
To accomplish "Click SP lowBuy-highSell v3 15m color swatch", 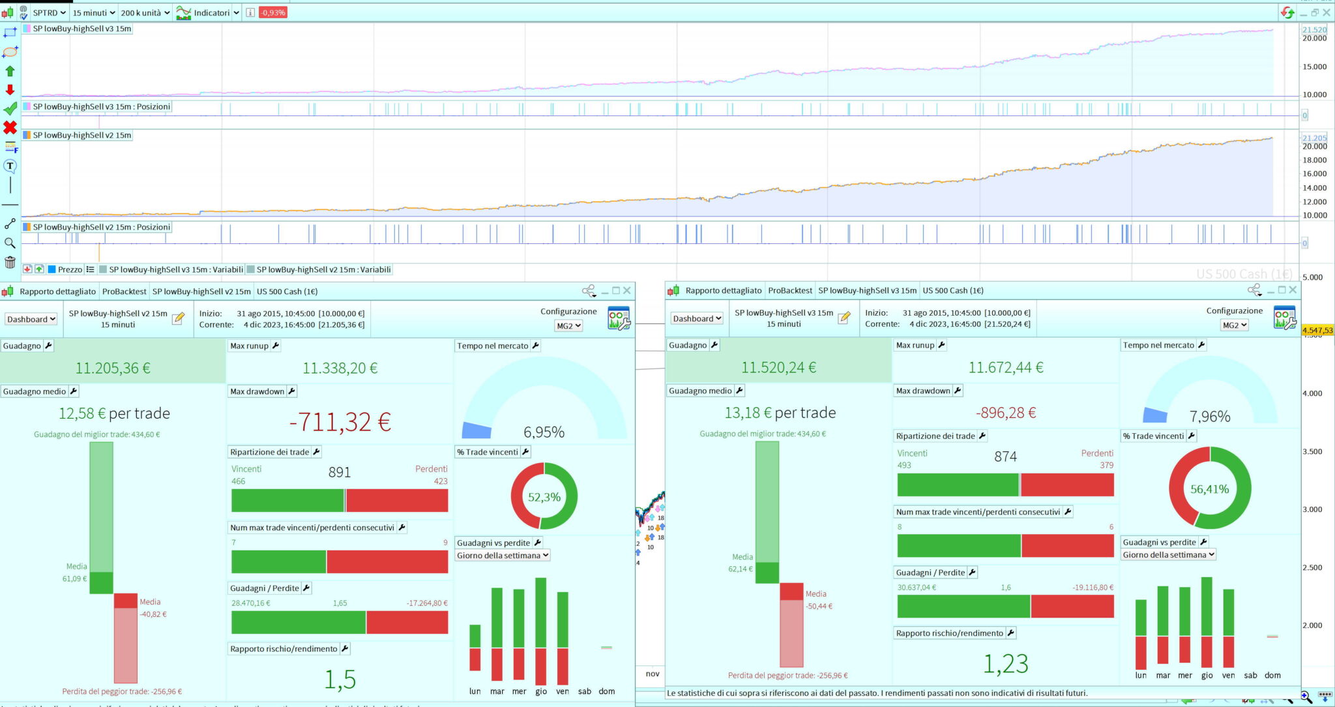I will coord(27,29).
